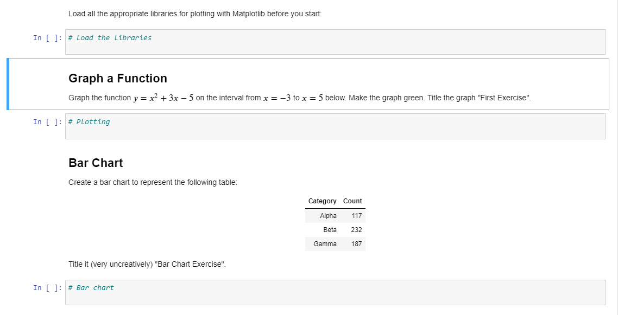Click the blue selection bar of the active cell

click(8, 83)
